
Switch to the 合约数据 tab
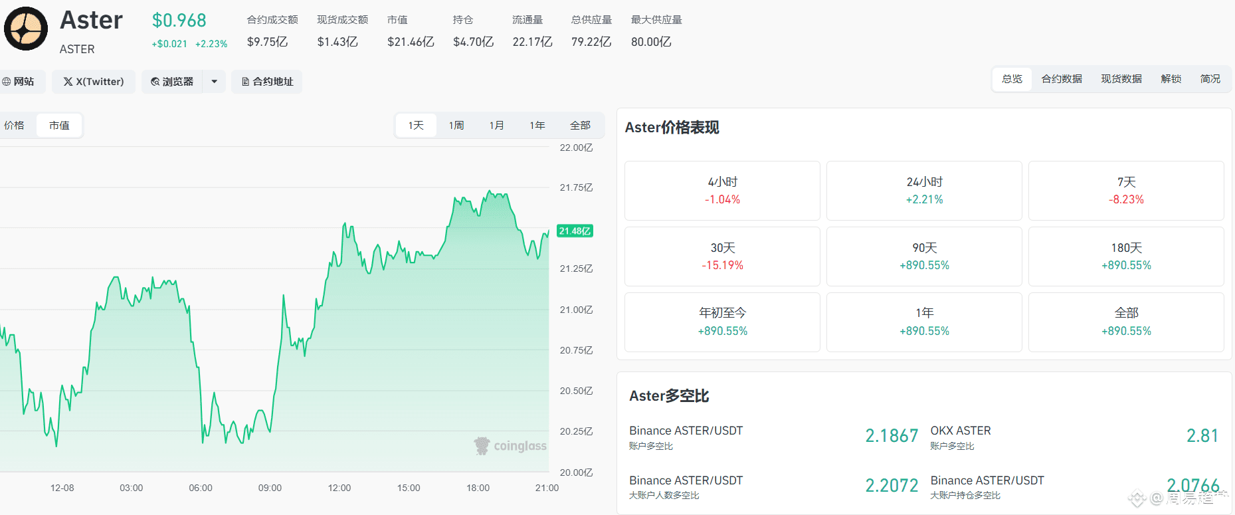pos(1062,79)
